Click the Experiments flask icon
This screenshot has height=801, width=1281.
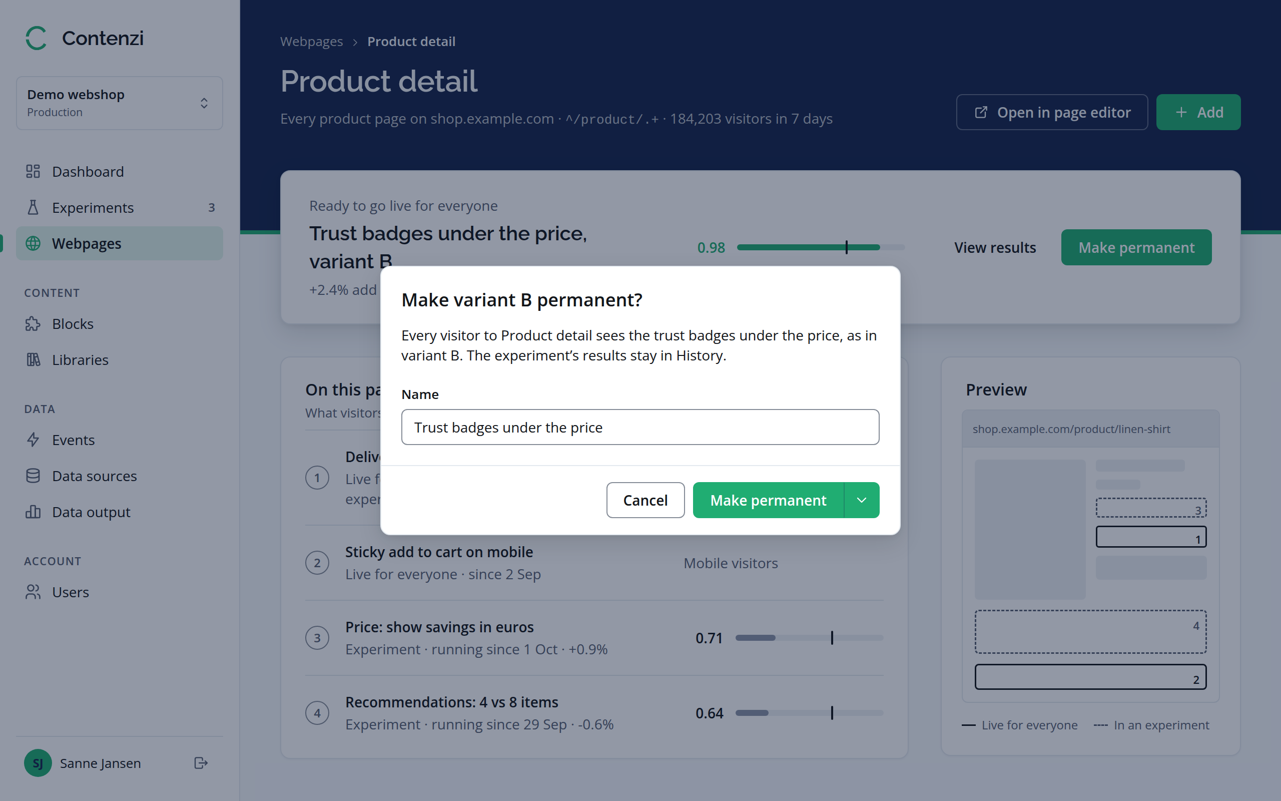coord(33,207)
